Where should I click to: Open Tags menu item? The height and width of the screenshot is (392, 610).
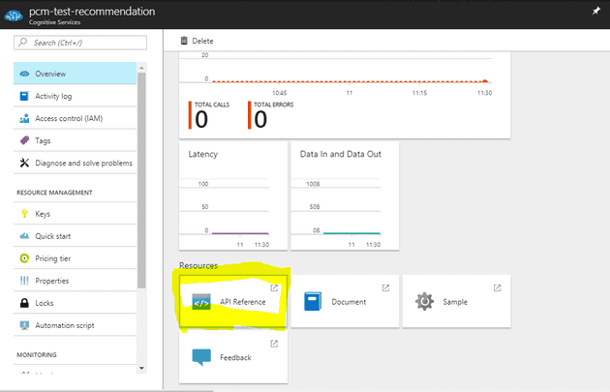(76, 140)
